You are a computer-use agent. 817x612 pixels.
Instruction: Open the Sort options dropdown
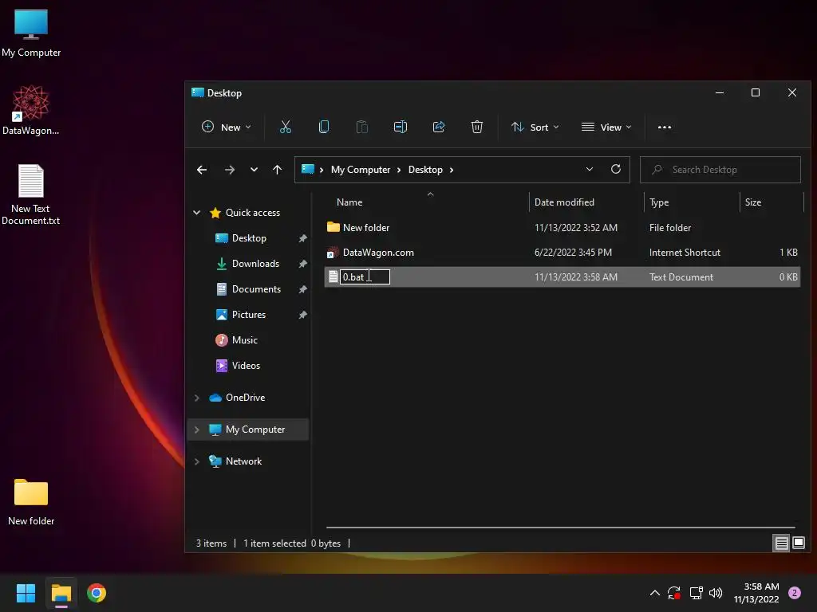(535, 127)
